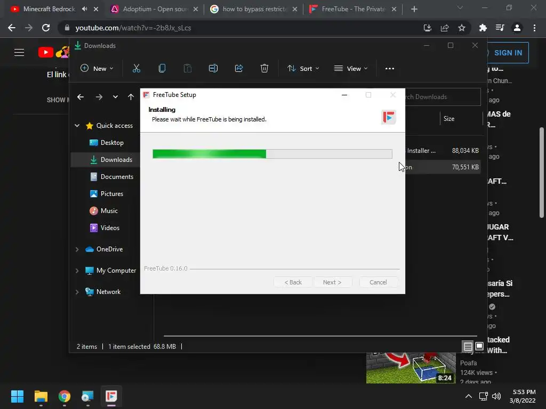The image size is (546, 409).
Task: Go back in Chrome browser
Action: coord(12,28)
